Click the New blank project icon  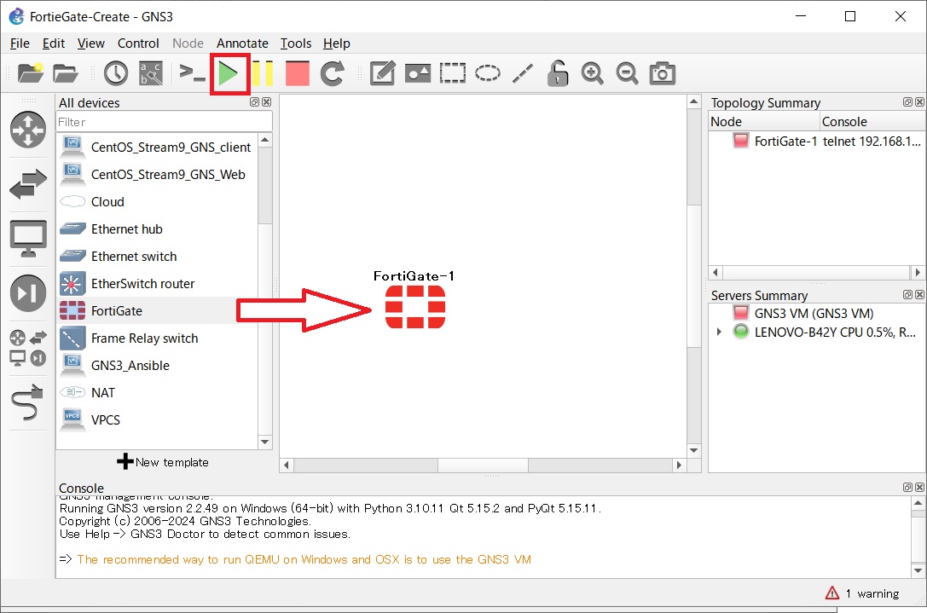click(x=30, y=73)
